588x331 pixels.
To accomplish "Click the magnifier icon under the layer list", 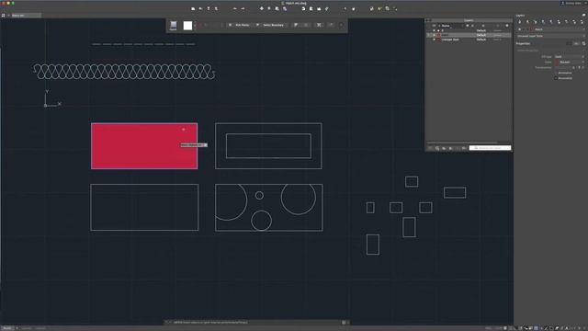I will (437, 148).
